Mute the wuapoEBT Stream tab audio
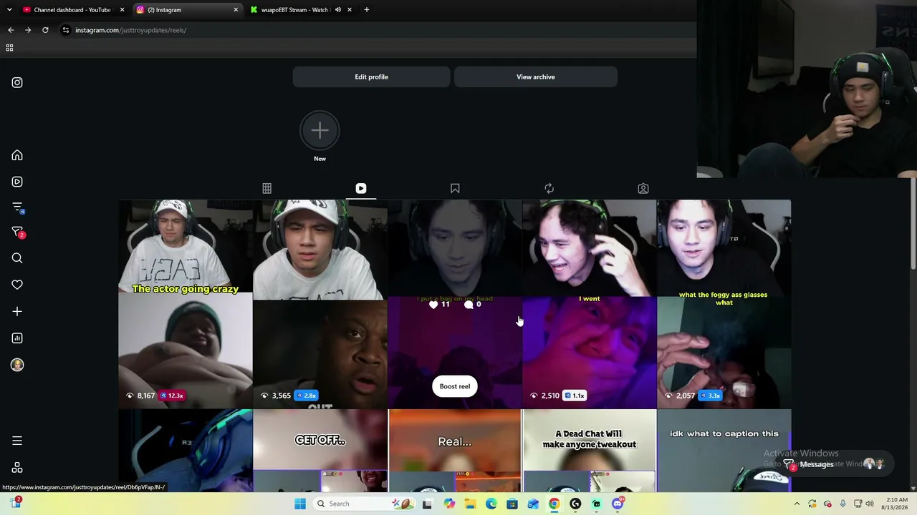Screen dimensions: 917x515 (x=339, y=10)
